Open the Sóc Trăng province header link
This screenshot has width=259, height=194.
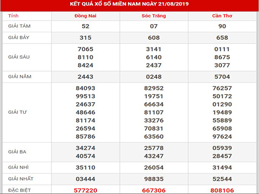[154, 16]
